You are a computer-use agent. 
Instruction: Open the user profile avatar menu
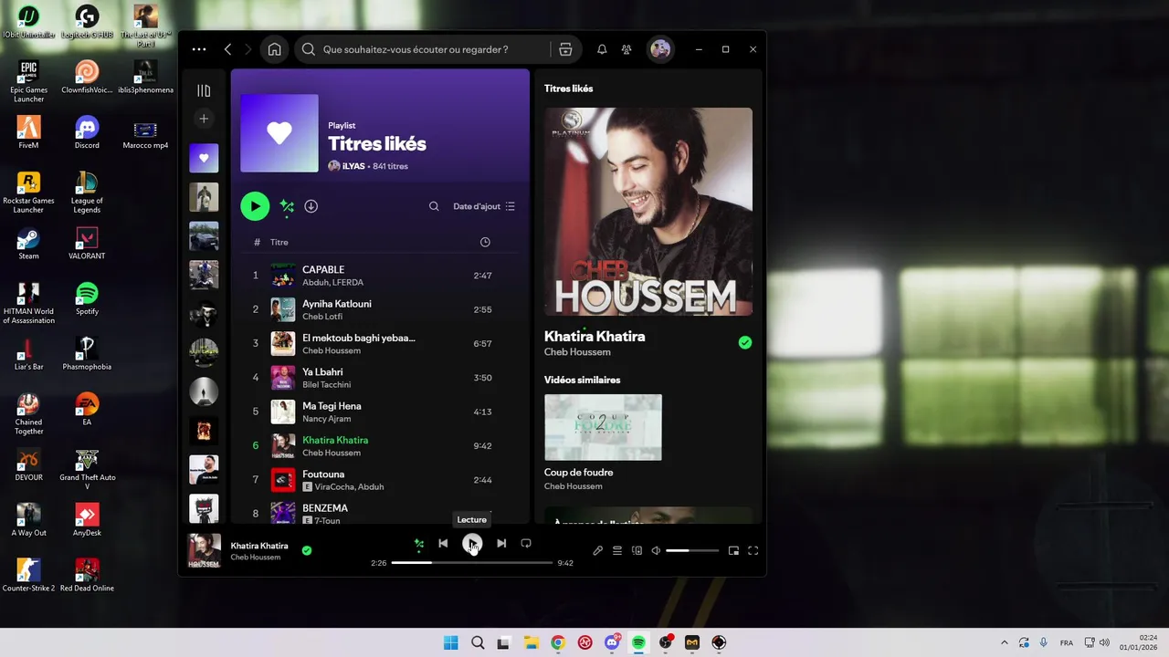tap(660, 49)
